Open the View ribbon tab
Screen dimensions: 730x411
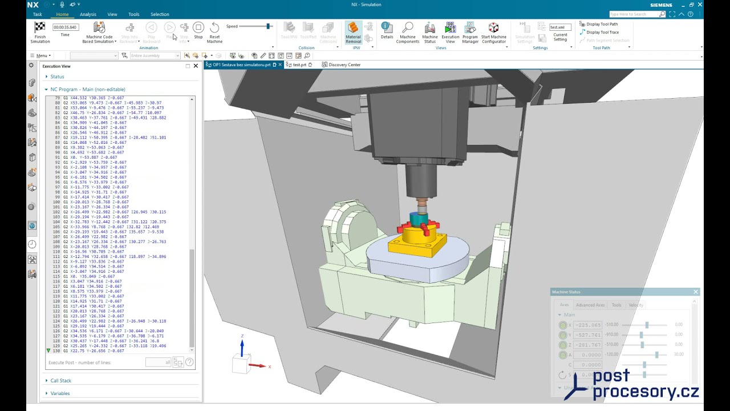point(112,14)
